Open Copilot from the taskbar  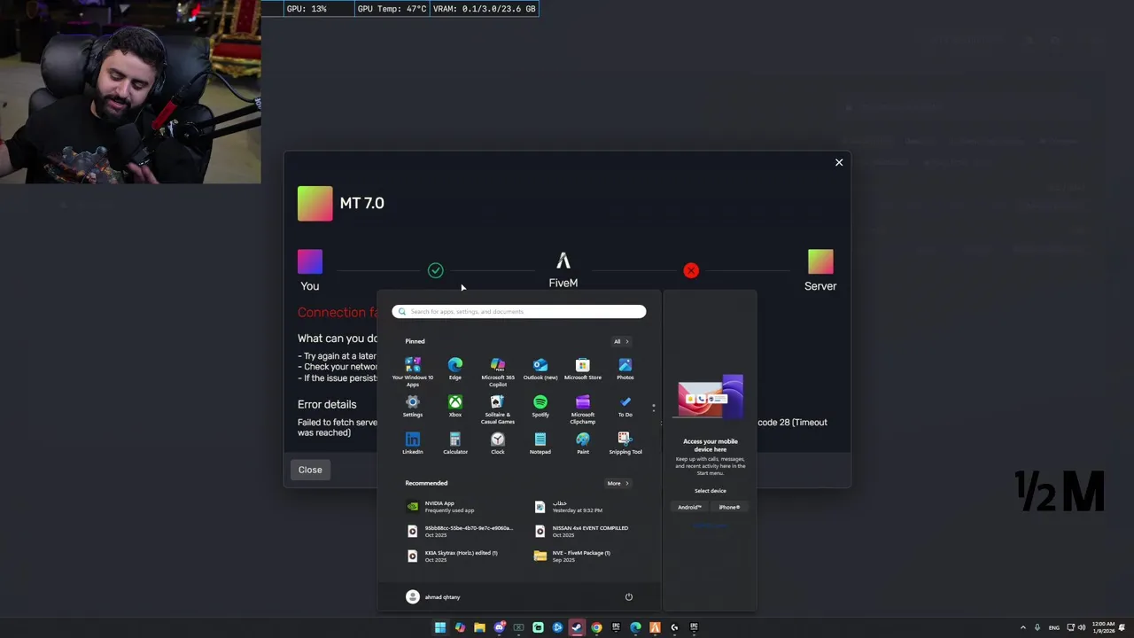(460, 627)
